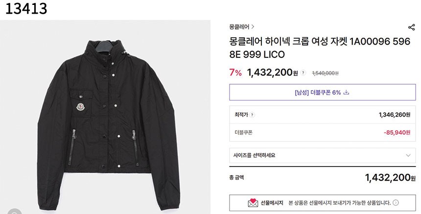The image size is (421, 214).
Task: Click the 7% discount rate
Action: 235,73
